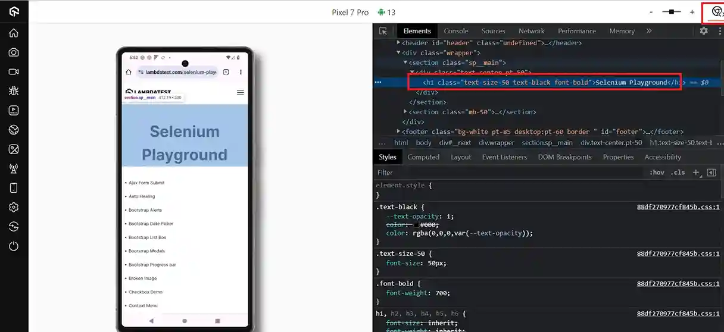Click the LambdaTest logo in sidebar
The width and height of the screenshot is (724, 332).
tap(14, 11)
